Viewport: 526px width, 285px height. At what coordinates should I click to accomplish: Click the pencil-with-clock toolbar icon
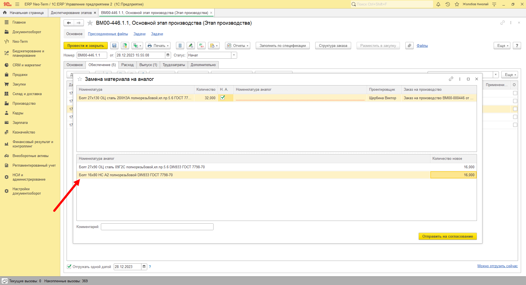[x=191, y=45]
